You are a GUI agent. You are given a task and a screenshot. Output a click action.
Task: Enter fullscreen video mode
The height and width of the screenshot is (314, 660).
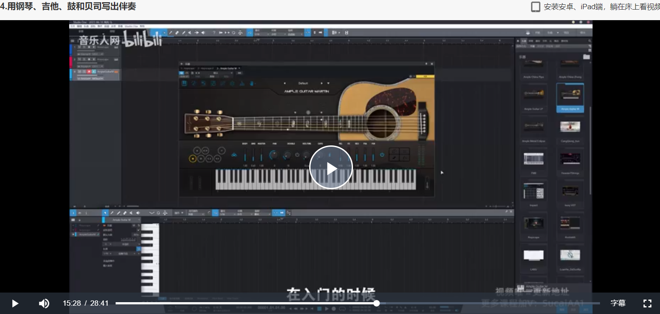(x=647, y=303)
